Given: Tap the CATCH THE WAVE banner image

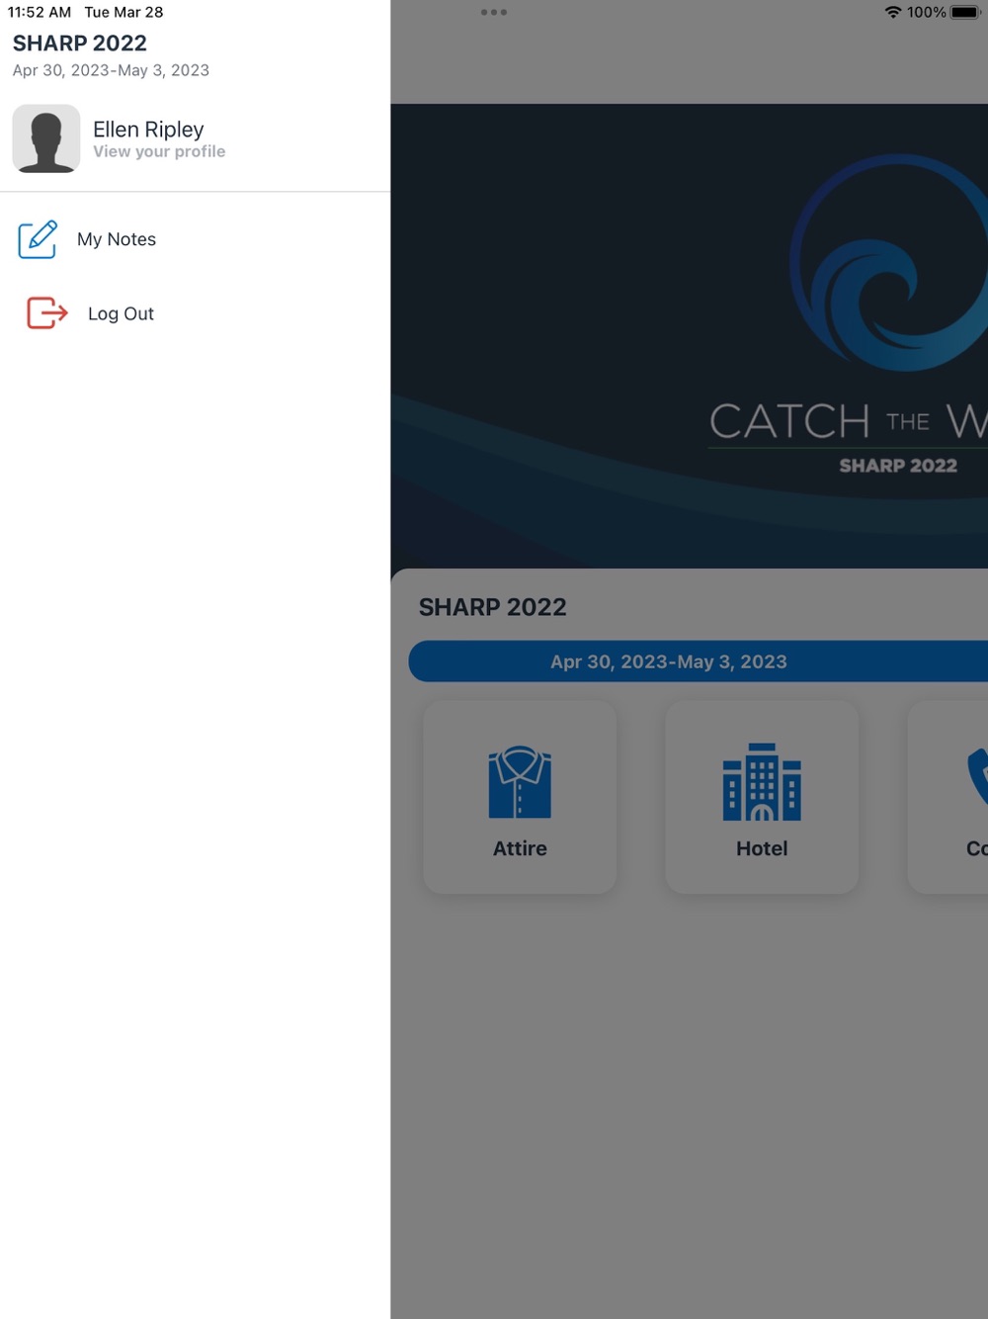Looking at the screenshot, I should click(690, 336).
